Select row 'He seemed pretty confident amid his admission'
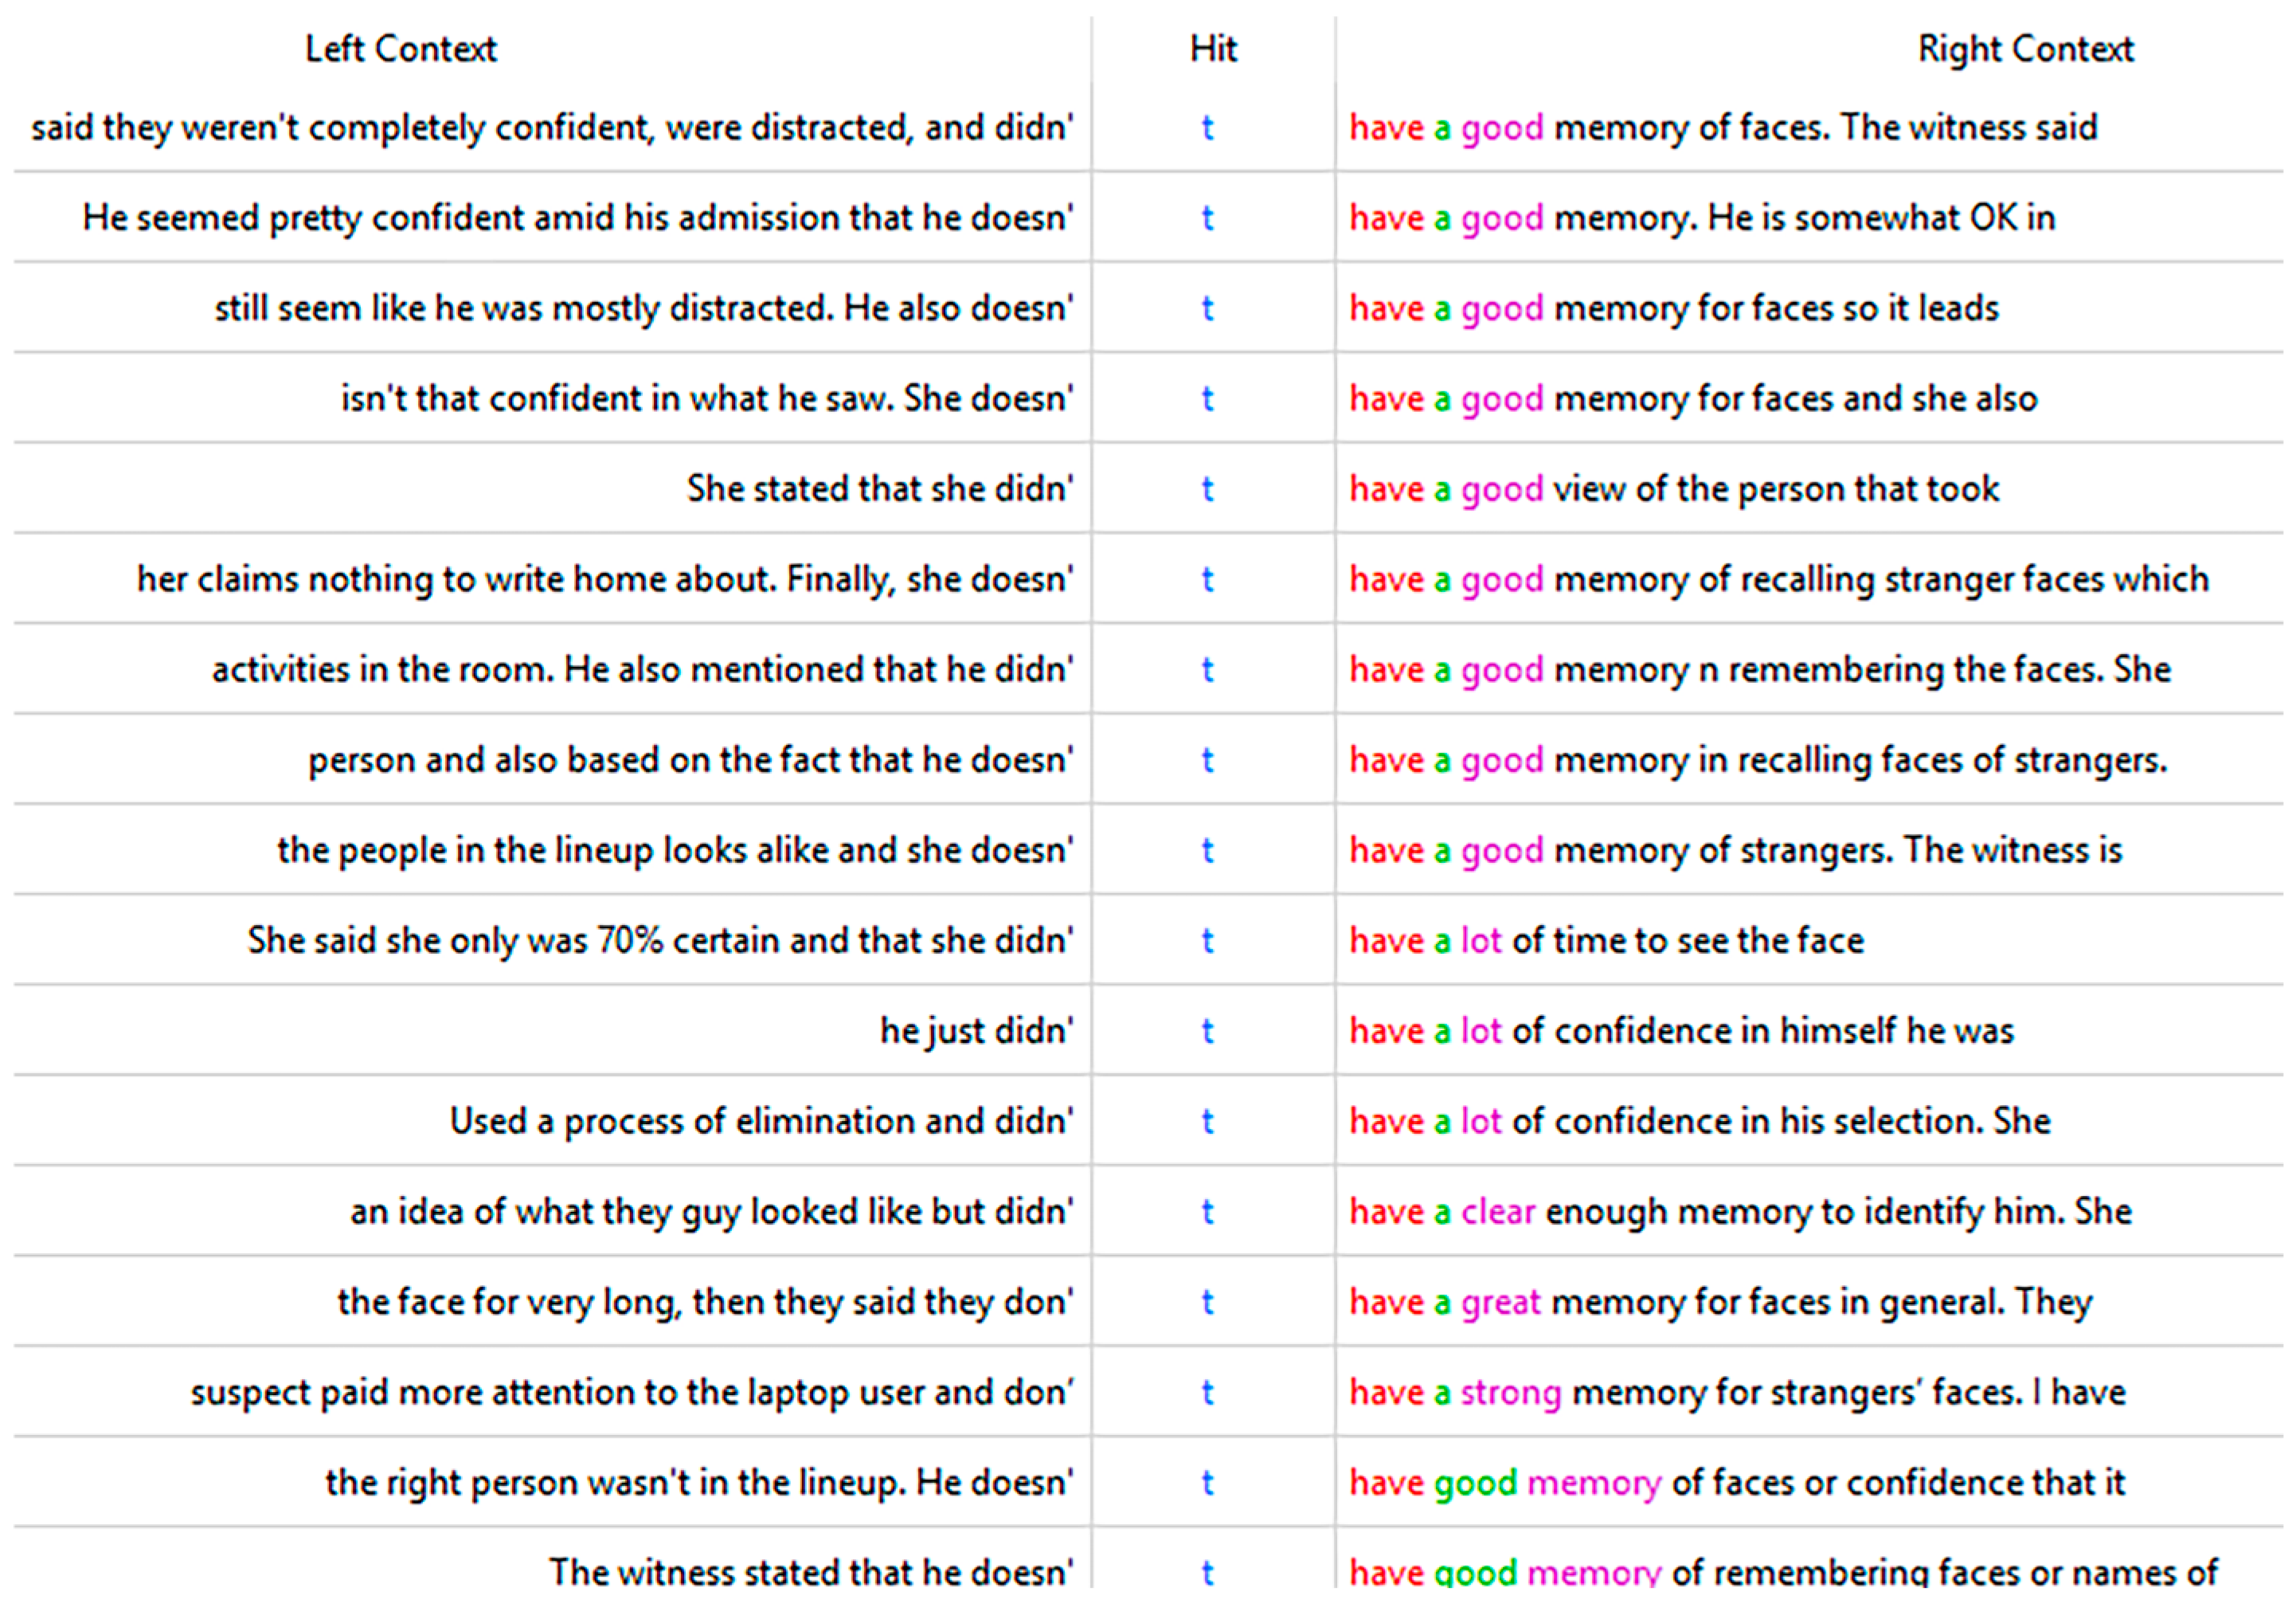2296x1615 pixels. [577, 218]
